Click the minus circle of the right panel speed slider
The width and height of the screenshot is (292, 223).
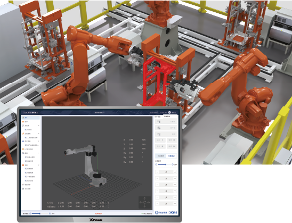pos(156,164)
